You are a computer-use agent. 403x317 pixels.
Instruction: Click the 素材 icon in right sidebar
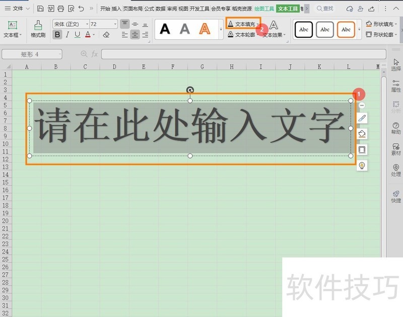(396, 147)
